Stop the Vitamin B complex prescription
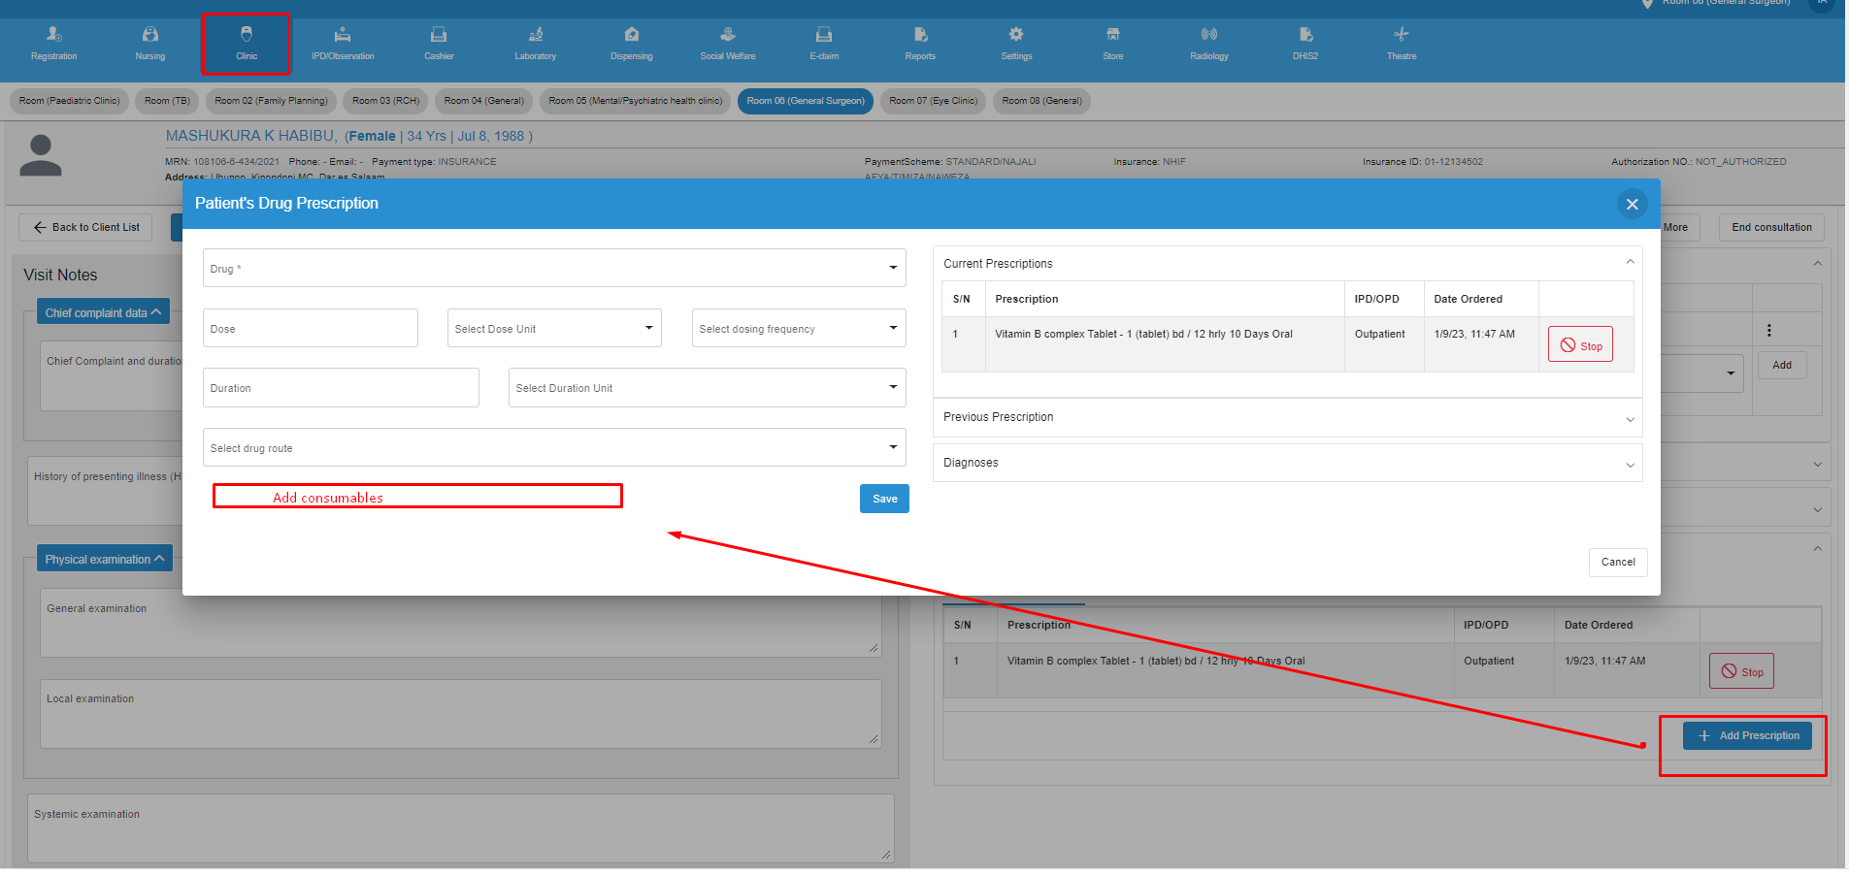 (x=1580, y=343)
